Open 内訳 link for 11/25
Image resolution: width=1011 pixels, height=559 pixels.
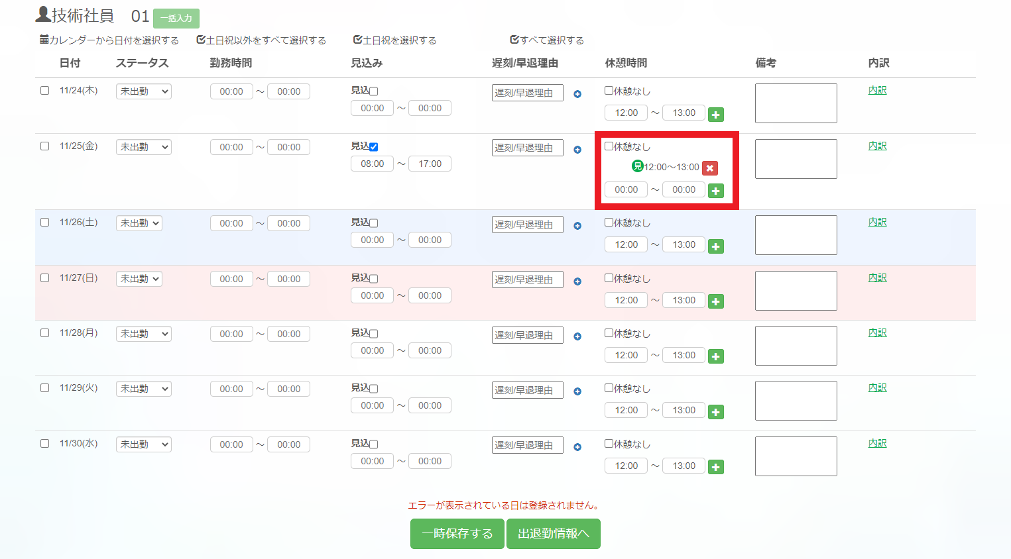pos(877,146)
